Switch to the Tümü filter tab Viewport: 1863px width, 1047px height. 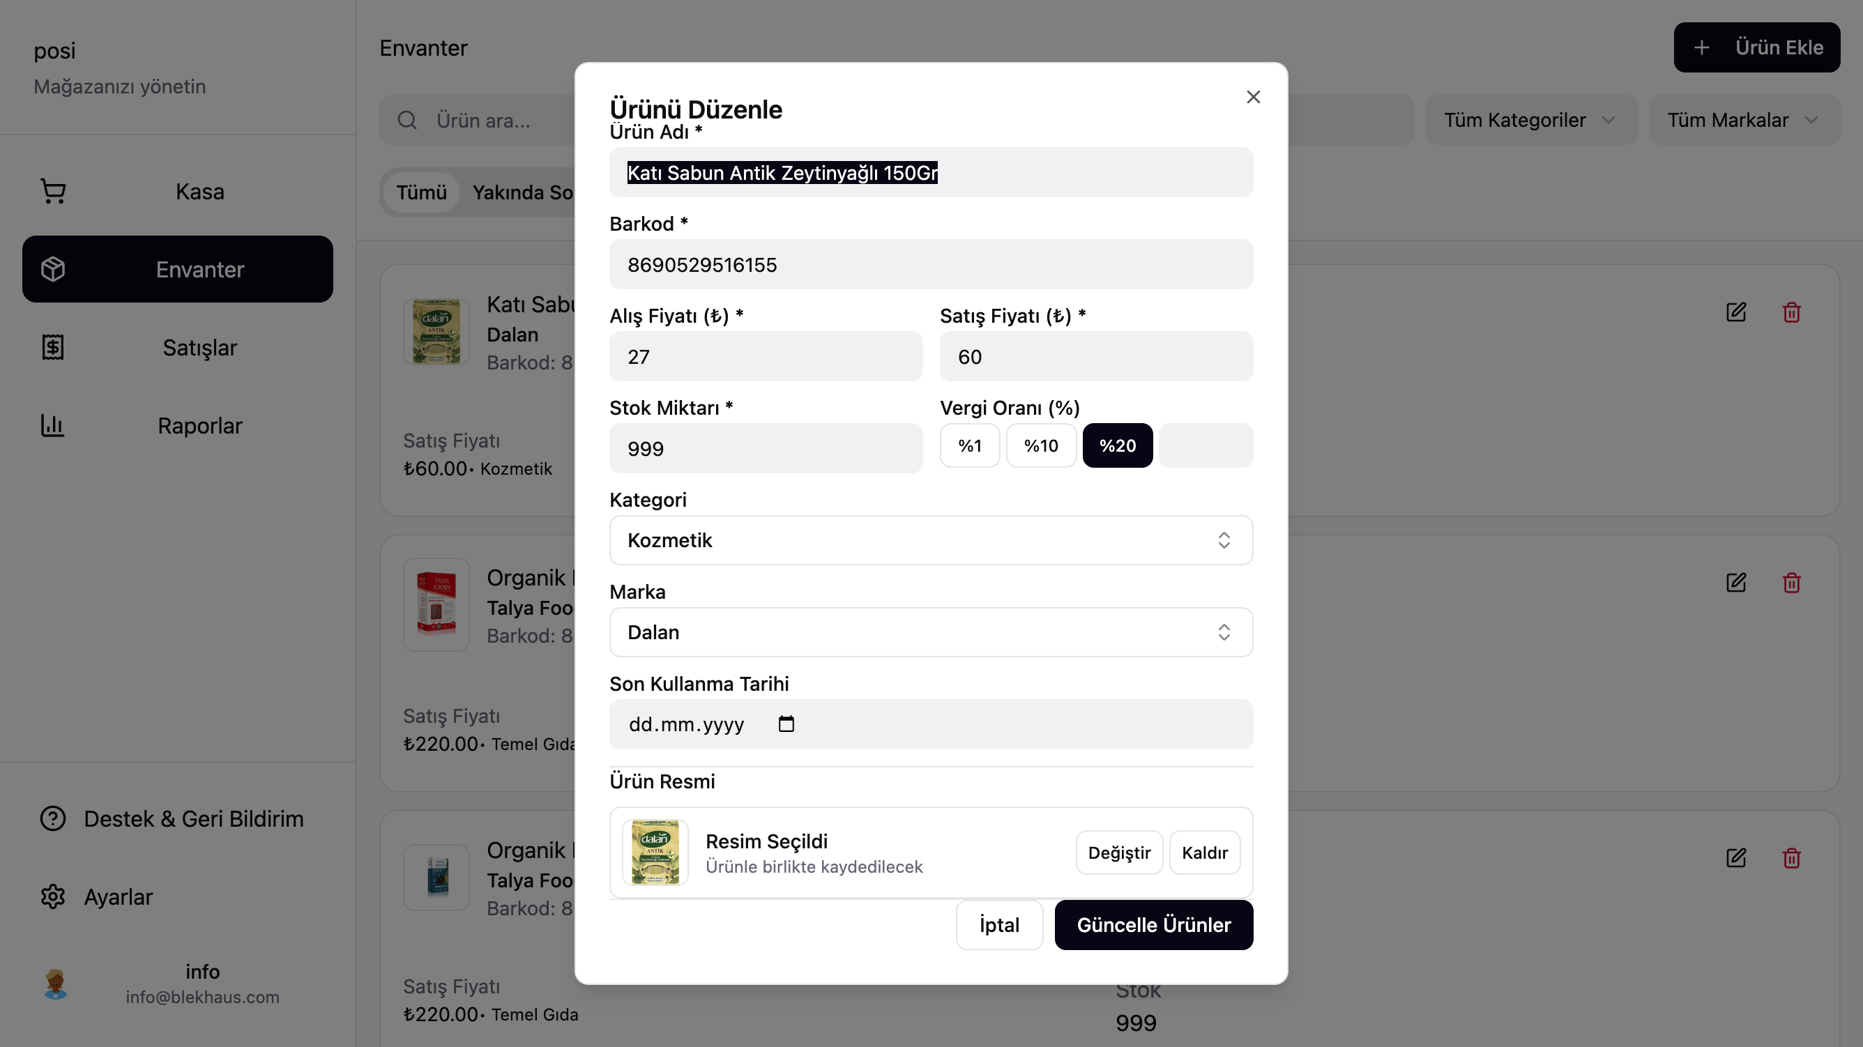tap(421, 192)
